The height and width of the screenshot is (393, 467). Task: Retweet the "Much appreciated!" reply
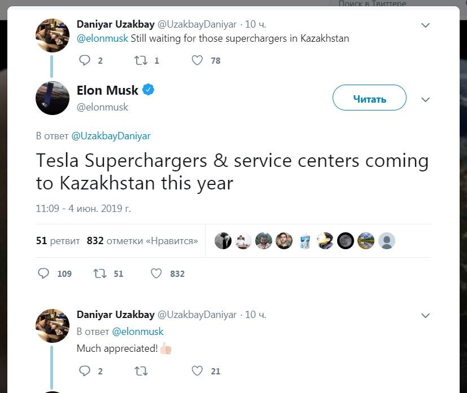tap(141, 371)
